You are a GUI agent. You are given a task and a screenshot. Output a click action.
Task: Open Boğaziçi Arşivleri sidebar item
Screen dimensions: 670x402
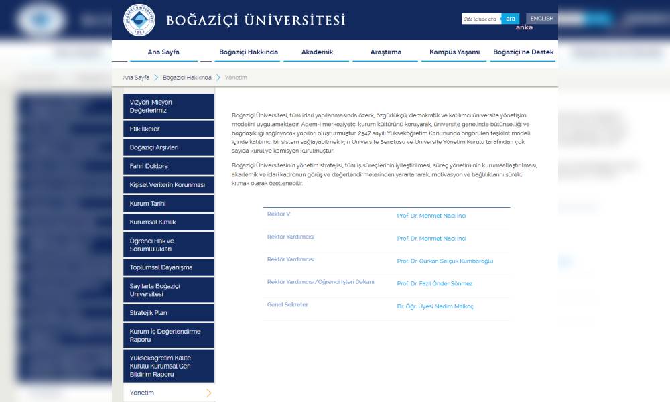[169, 148]
